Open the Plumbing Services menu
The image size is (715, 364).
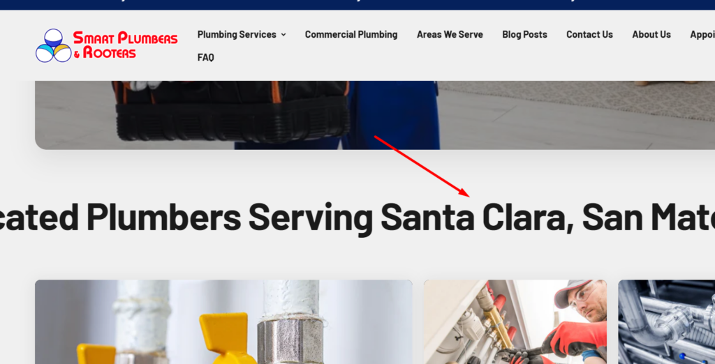tap(237, 35)
